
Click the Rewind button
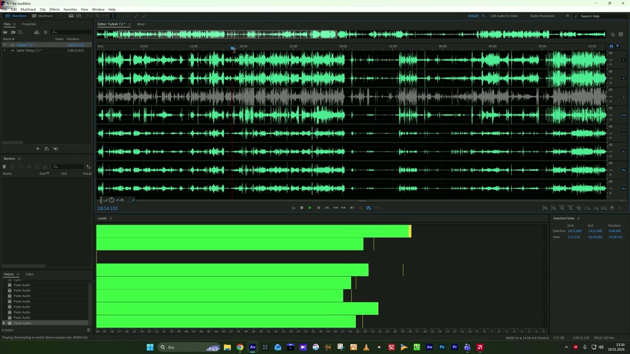click(x=335, y=208)
